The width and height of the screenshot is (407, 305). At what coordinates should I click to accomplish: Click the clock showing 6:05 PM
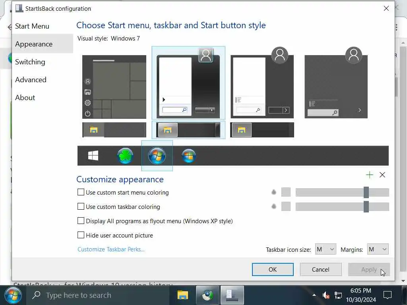click(361, 295)
